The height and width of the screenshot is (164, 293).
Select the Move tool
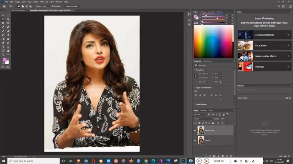pos(3,15)
